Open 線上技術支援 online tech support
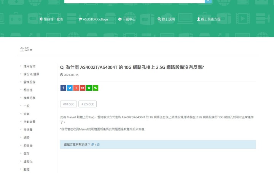Viewport: 274px width, 173px height. coord(209,19)
